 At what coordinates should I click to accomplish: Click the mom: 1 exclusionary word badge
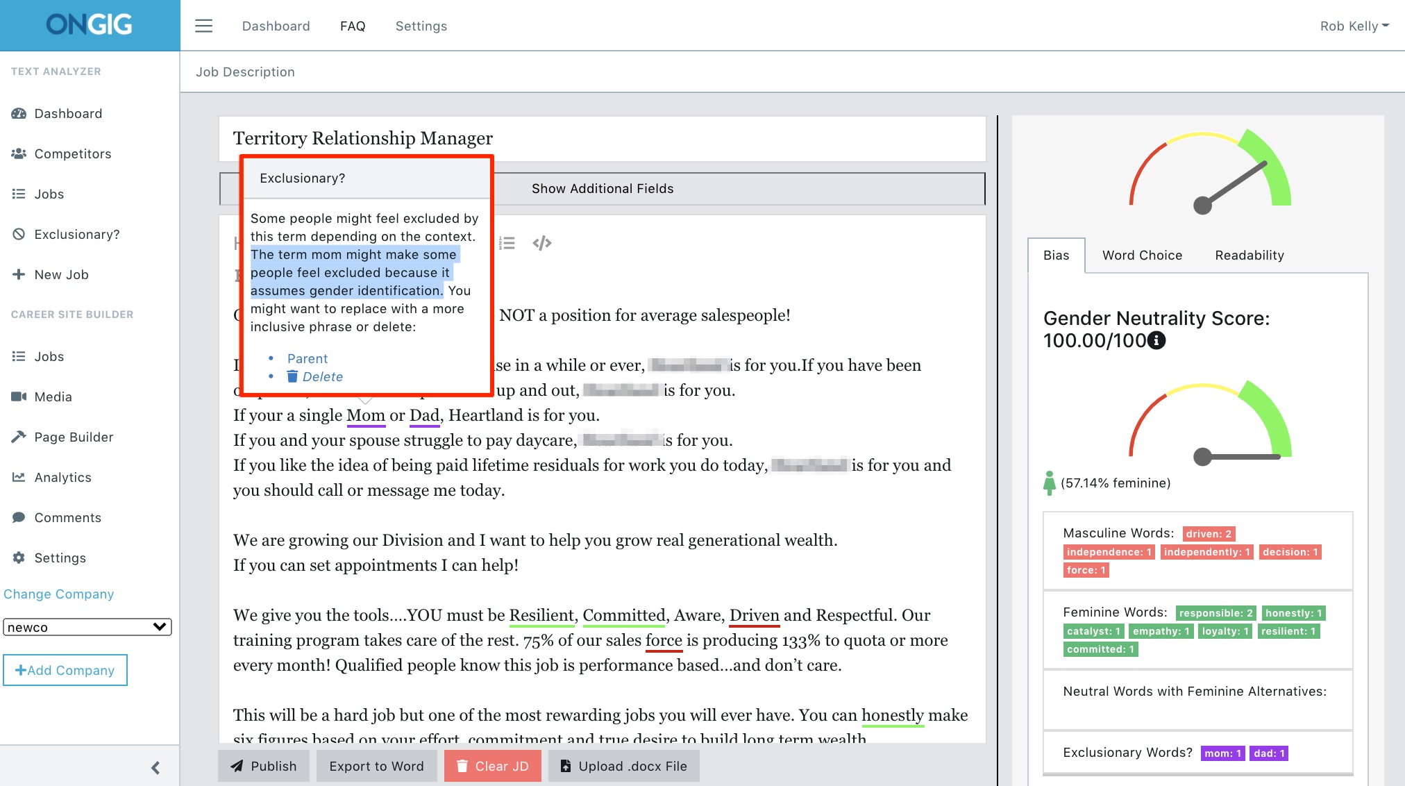(1222, 753)
